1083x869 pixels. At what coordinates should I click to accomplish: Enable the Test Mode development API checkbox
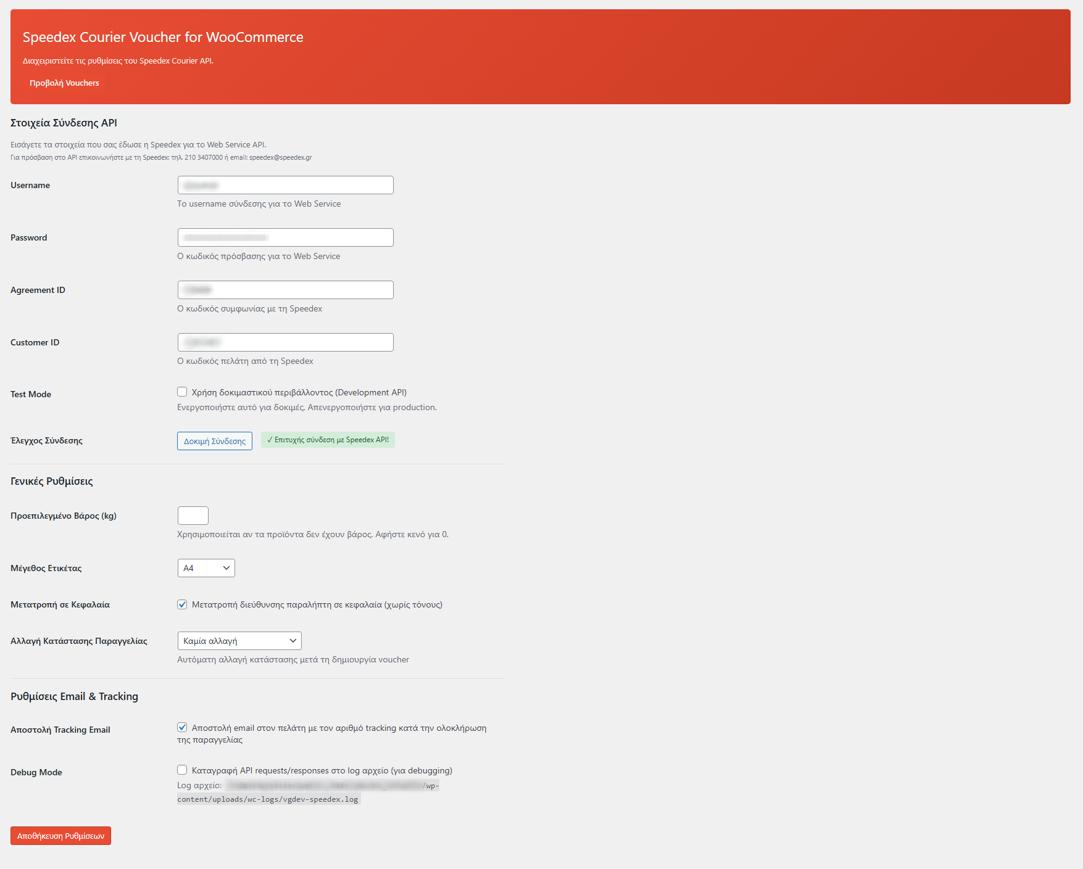click(182, 392)
